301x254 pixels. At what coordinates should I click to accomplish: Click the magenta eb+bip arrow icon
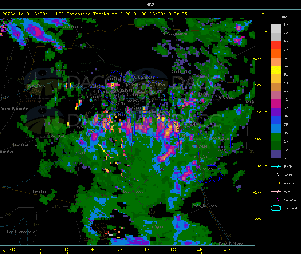coord(276,200)
